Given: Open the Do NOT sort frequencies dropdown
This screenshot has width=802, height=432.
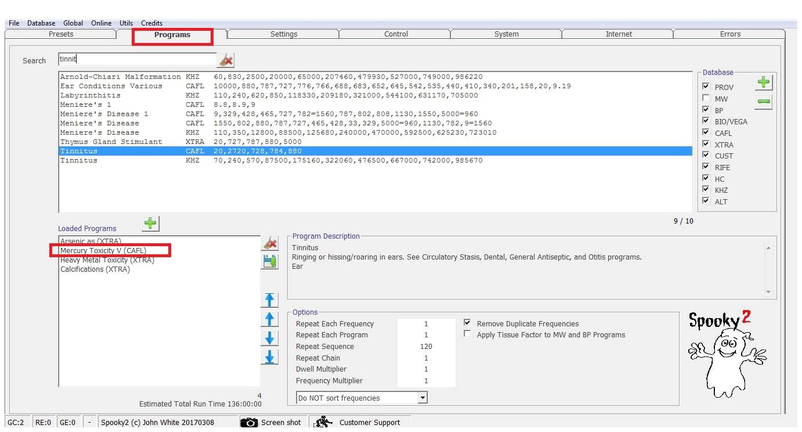Looking at the screenshot, I should [422, 398].
